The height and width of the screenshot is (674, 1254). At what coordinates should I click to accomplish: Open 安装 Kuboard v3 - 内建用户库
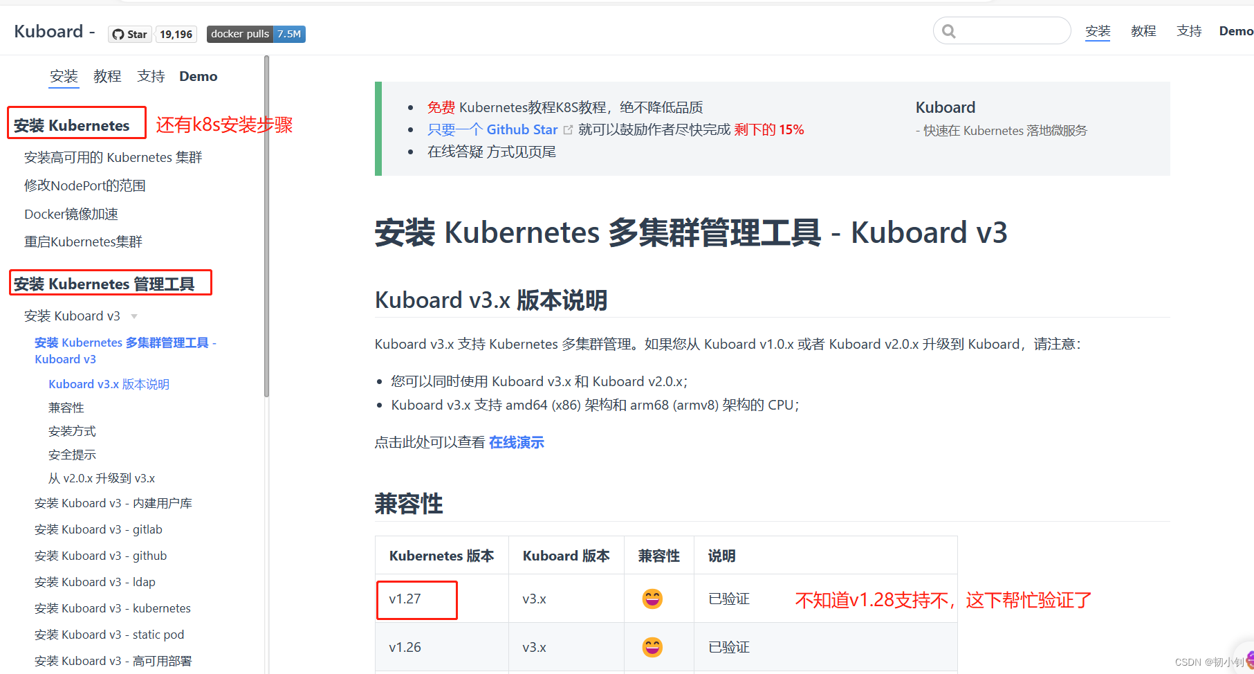[x=113, y=503]
